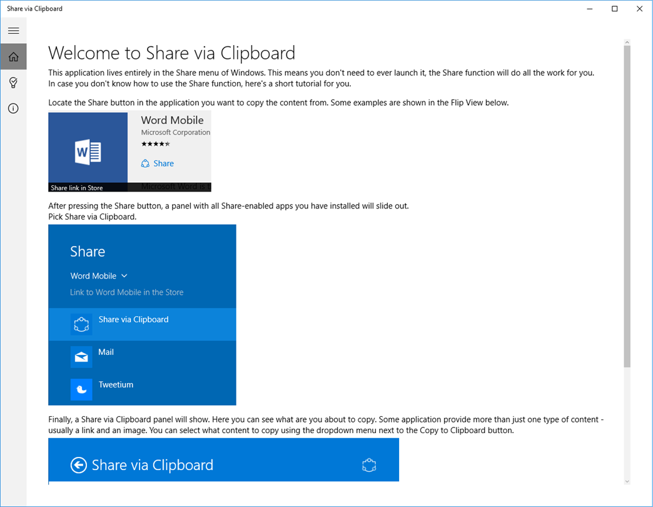The width and height of the screenshot is (653, 507).
Task: Click the Share via Clipboard app icon
Action: (81, 324)
